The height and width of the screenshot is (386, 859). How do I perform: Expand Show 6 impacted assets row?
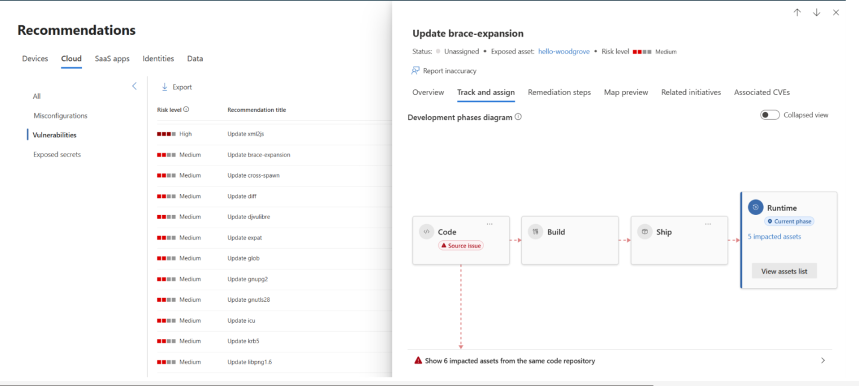(x=823, y=361)
